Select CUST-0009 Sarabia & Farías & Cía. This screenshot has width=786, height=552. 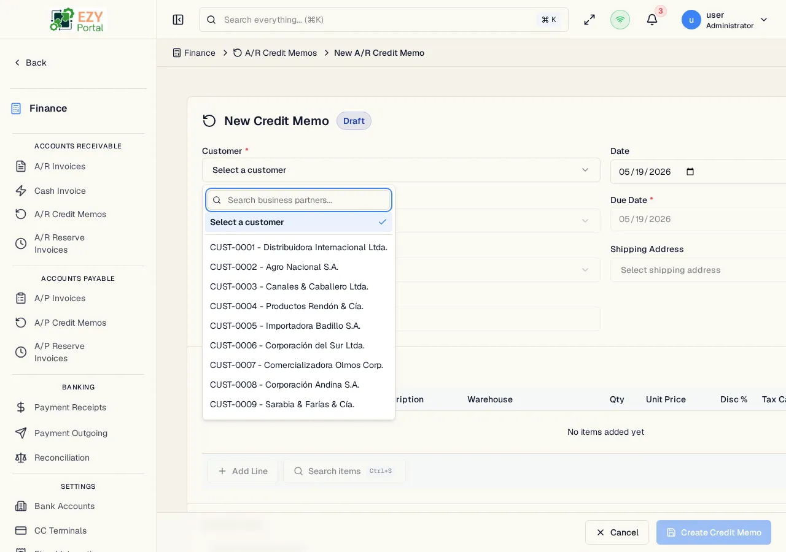tap(298, 404)
